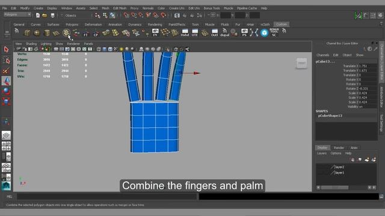Click the polygon cube shelf icon
385x216 pixels.
(27, 33)
